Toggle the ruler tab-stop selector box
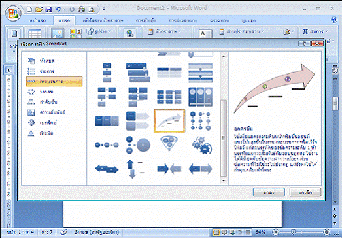 (9, 70)
